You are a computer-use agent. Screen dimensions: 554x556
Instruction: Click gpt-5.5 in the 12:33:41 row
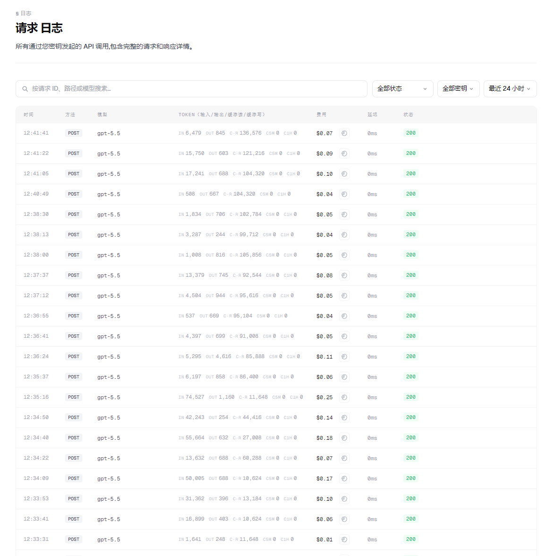pyautogui.click(x=109, y=519)
